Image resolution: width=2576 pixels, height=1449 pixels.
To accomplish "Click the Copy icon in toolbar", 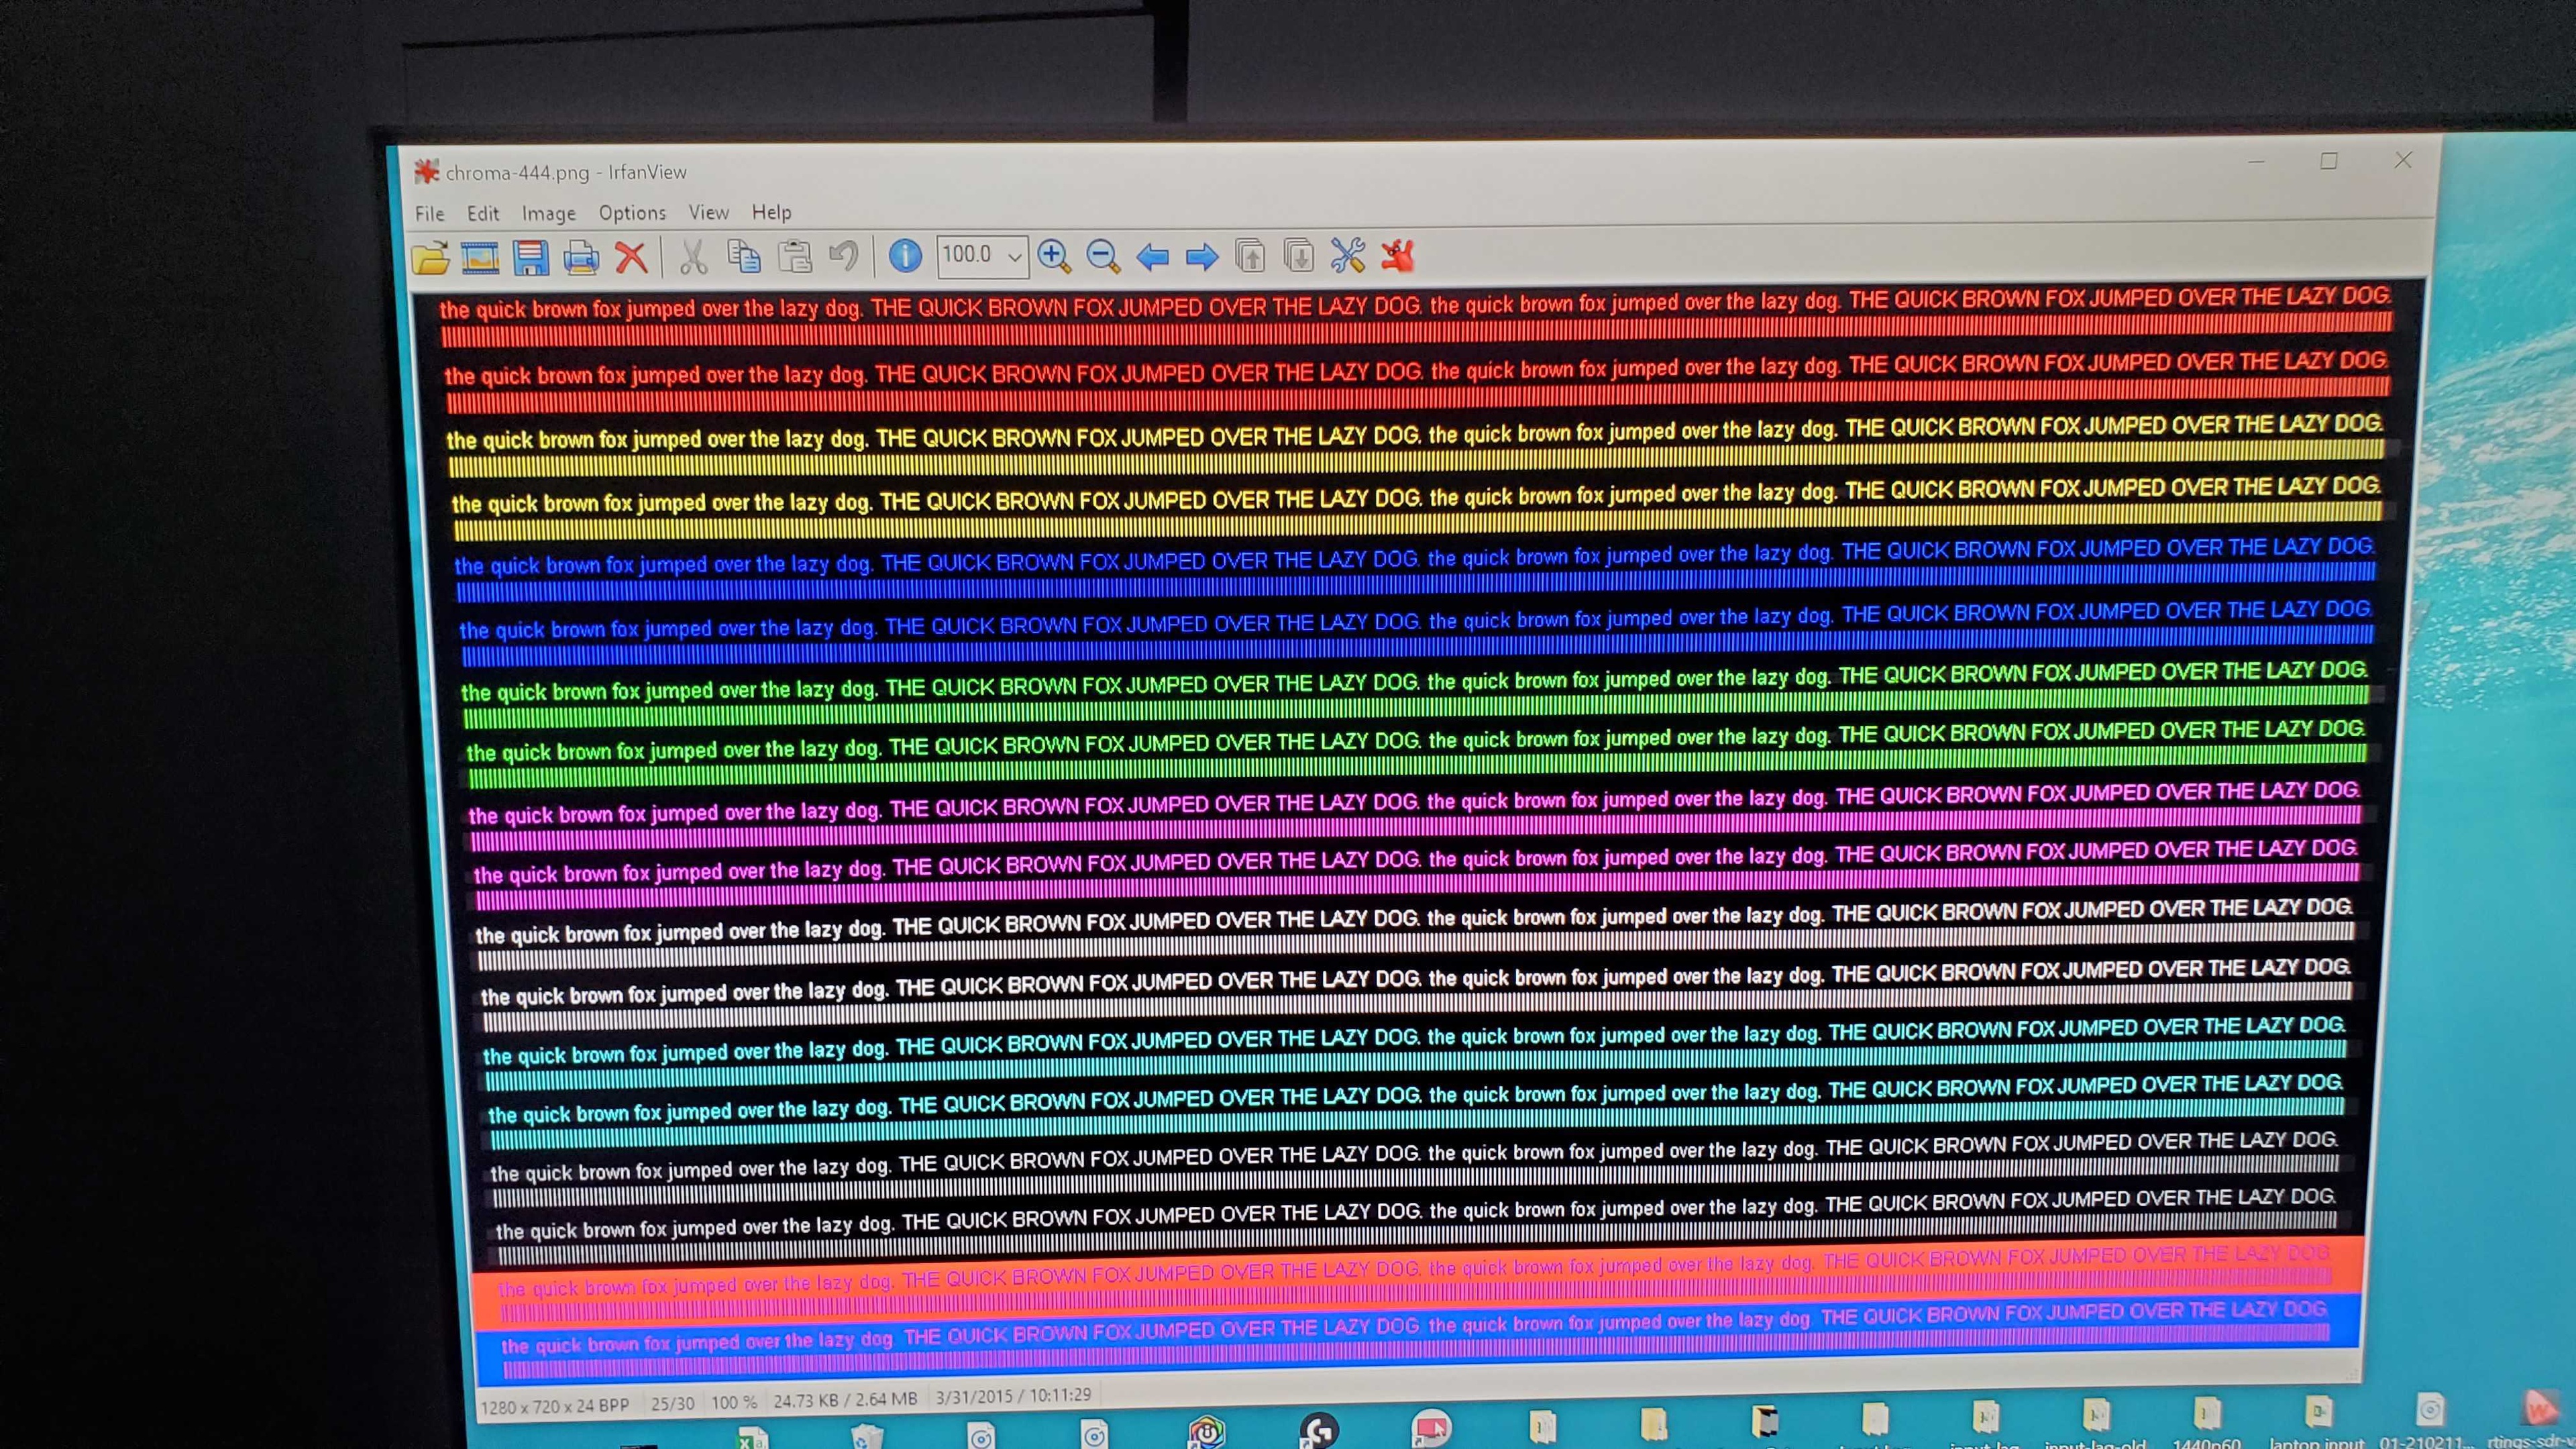I will [x=743, y=257].
